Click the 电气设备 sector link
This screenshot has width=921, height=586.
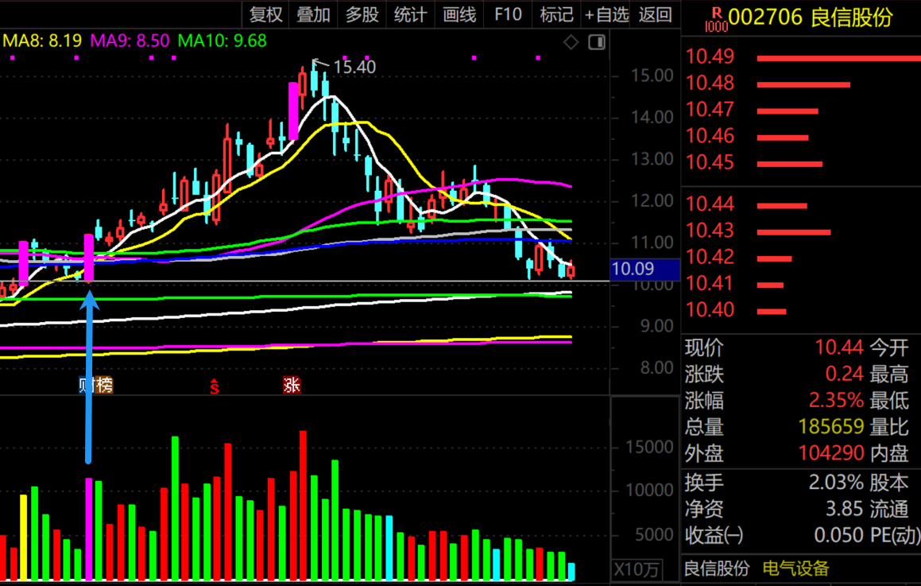click(x=795, y=569)
